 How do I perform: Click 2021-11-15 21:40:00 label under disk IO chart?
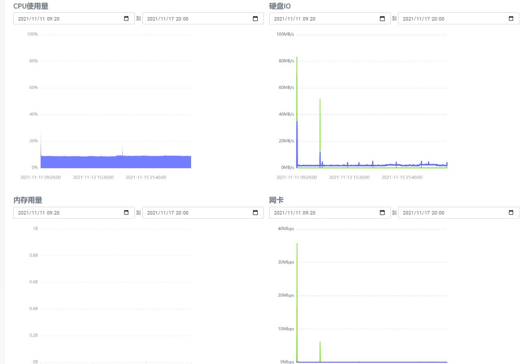402,177
